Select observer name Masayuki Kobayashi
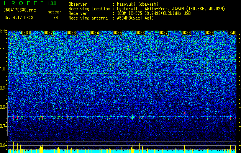The image size is (241, 153). (138, 4)
